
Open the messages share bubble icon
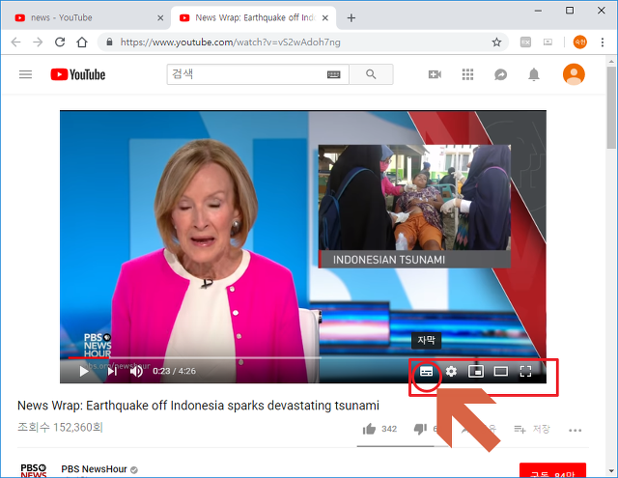[500, 74]
